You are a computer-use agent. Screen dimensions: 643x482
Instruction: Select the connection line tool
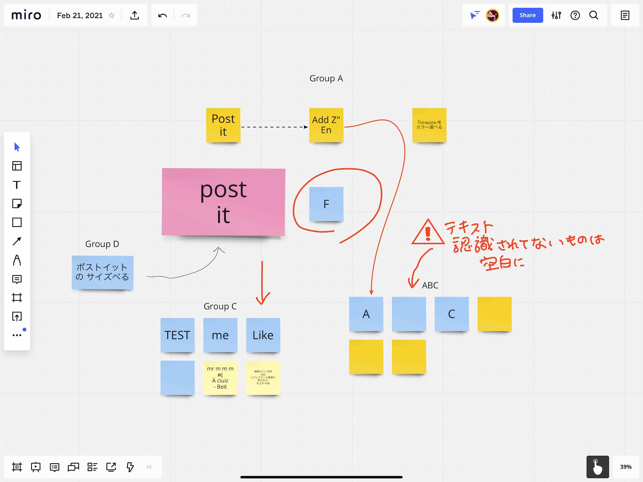17,241
